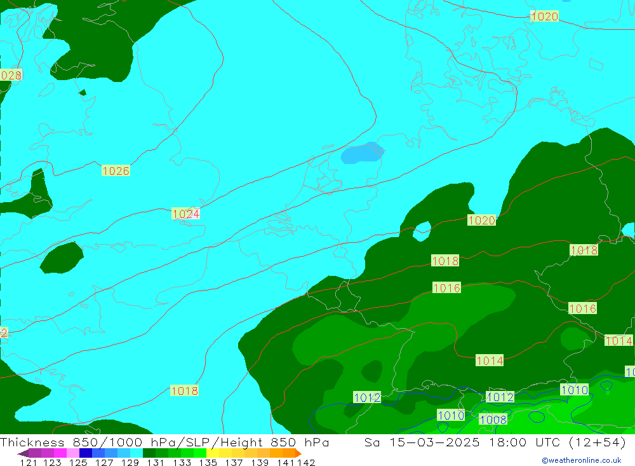Select the bright magenta swatch in the thickness legend
The width and height of the screenshot is (635, 466).
coord(60,453)
